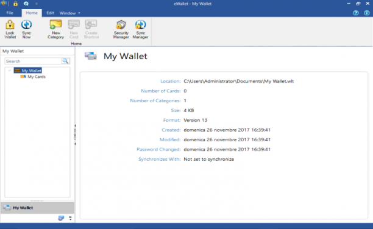The image size is (373, 229).
Task: Select My Cards category in tree
Action: point(33,77)
